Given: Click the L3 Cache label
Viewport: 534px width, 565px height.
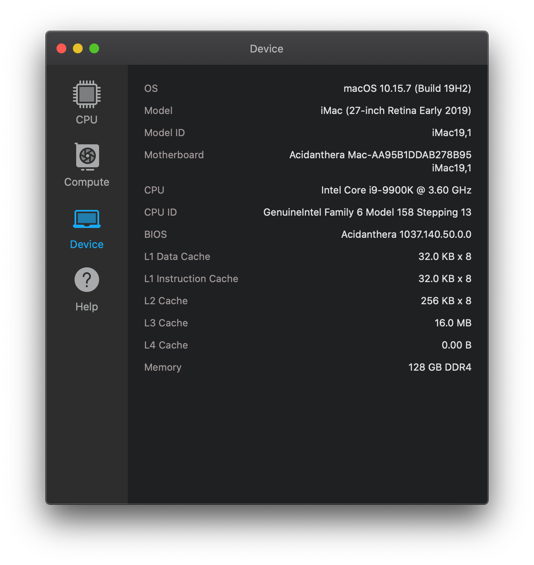Looking at the screenshot, I should tap(166, 323).
